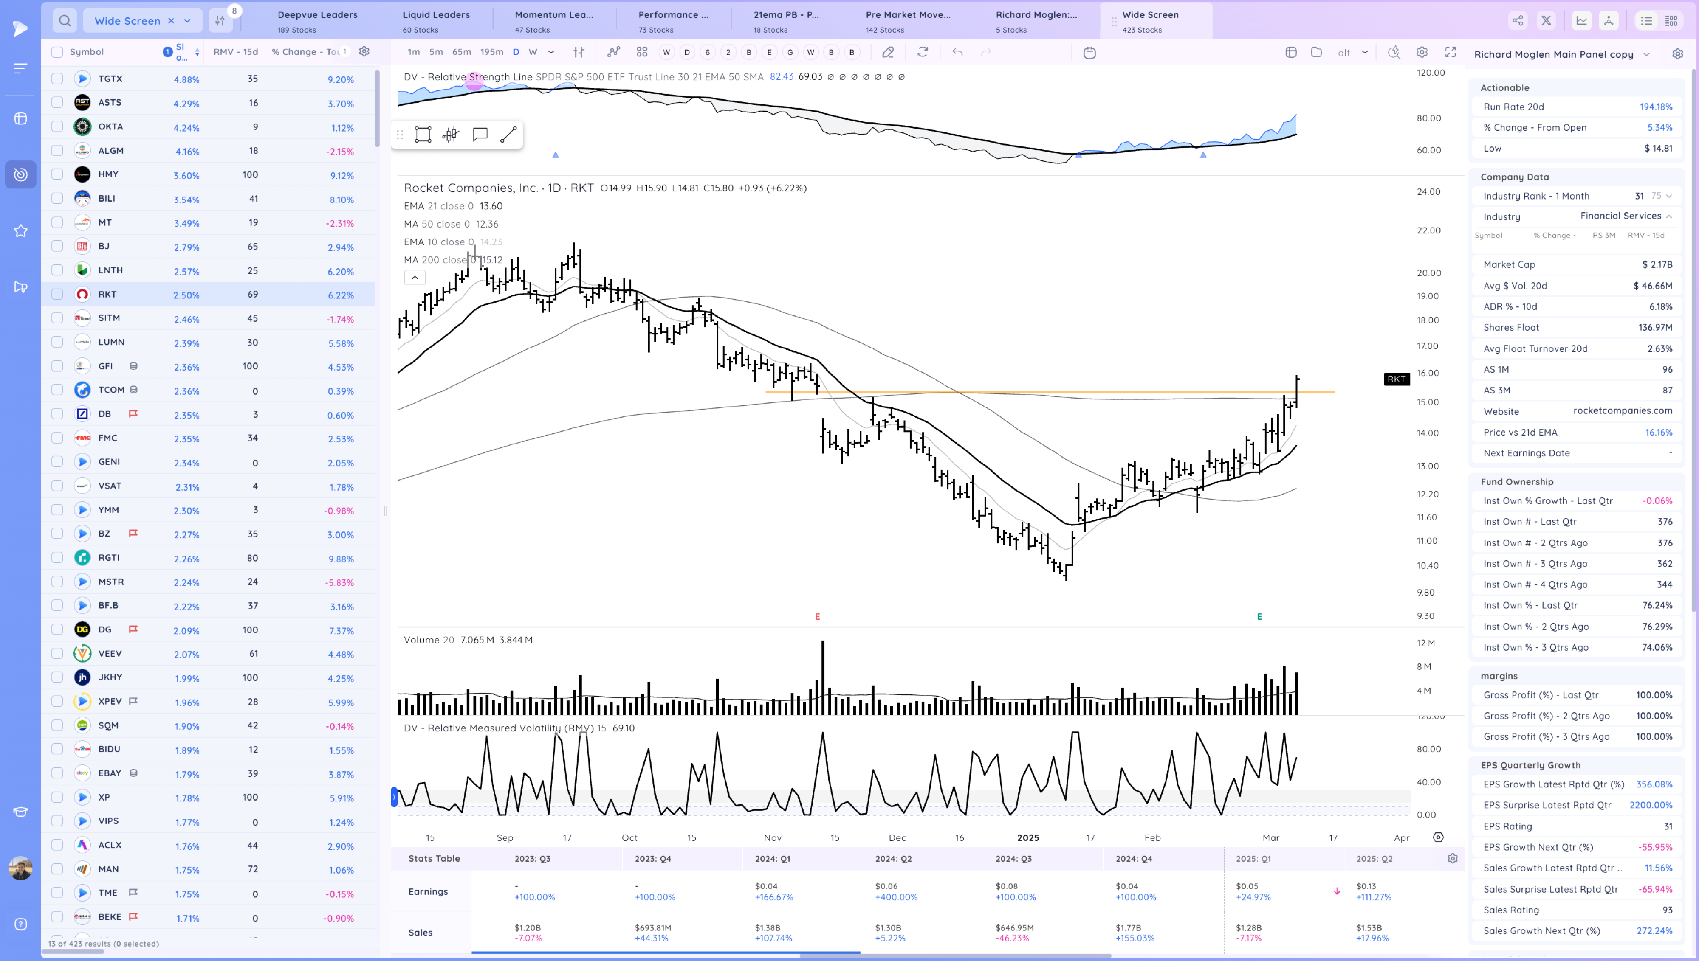Open the favorites star in left sidebar
Image resolution: width=1699 pixels, height=961 pixels.
click(x=21, y=230)
